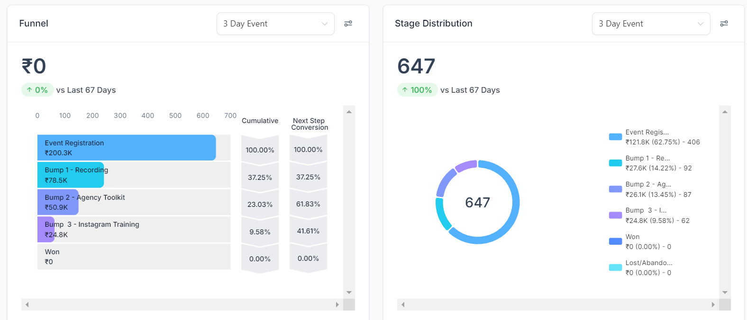Toggle Bump 2 legend entry swatch
This screenshot has width=747, height=320.
pyautogui.click(x=615, y=189)
